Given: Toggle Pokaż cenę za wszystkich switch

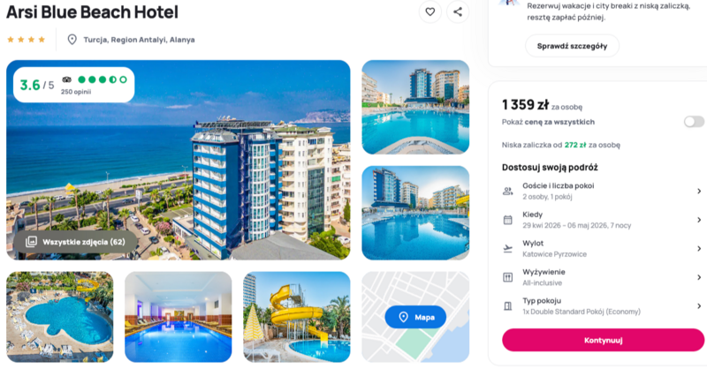Looking at the screenshot, I should coord(694,122).
